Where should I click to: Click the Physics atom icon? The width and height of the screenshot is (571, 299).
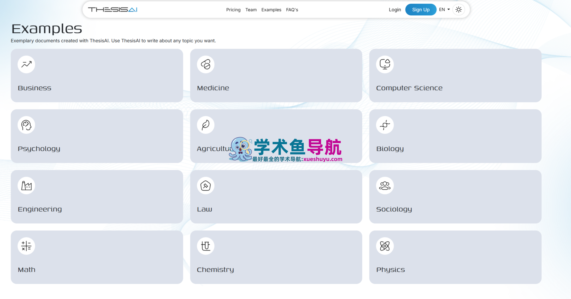pyautogui.click(x=385, y=246)
